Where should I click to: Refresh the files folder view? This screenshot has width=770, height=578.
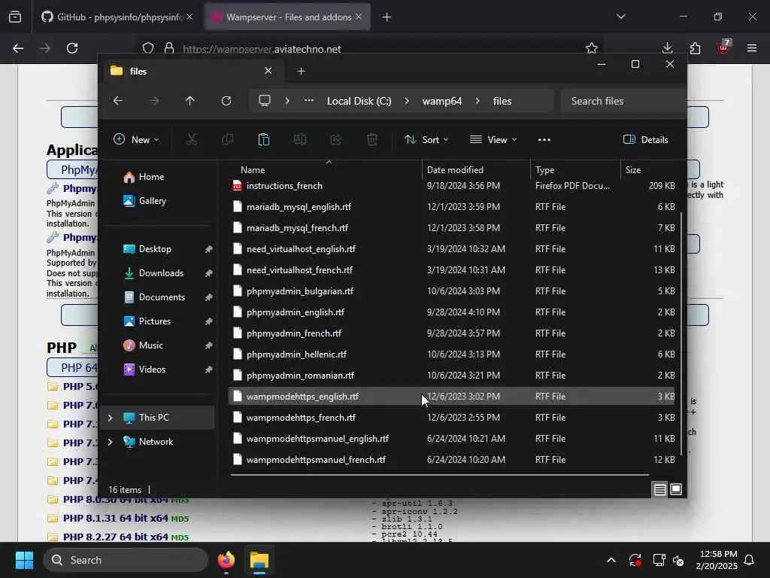(226, 101)
